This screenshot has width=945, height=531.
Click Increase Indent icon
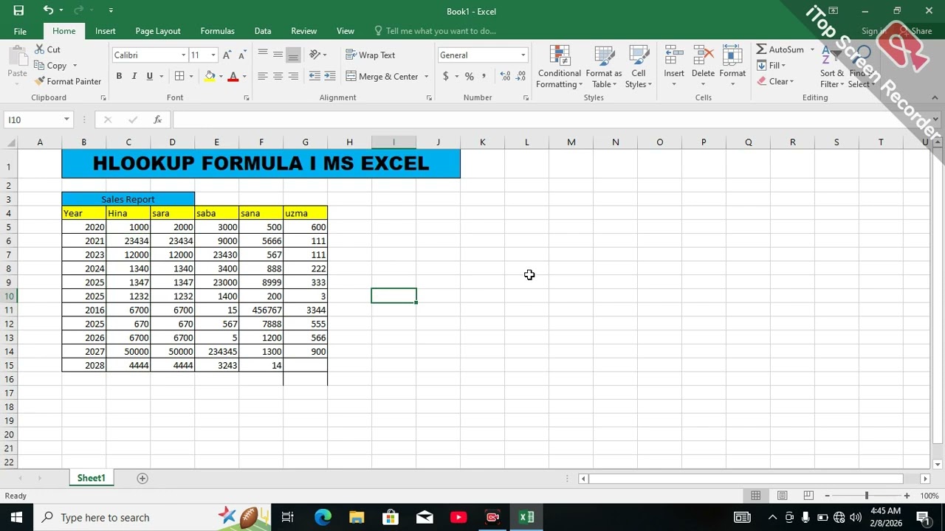[x=330, y=76]
